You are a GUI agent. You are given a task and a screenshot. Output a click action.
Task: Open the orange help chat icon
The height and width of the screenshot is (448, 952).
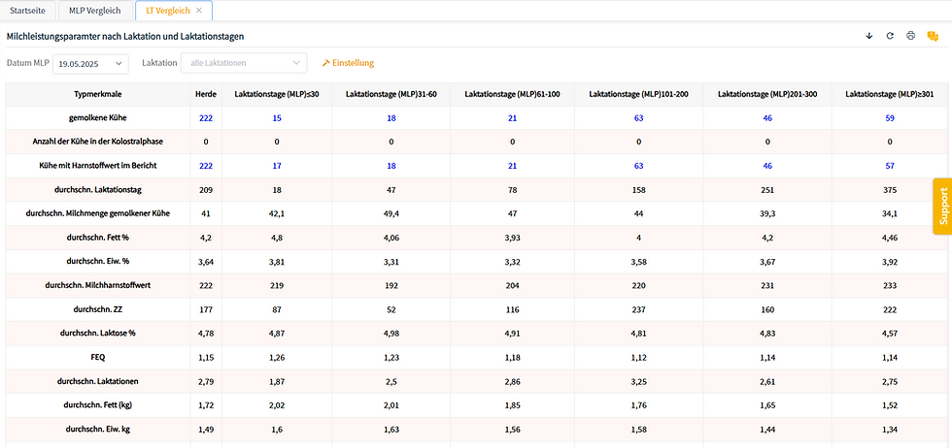coord(933,36)
